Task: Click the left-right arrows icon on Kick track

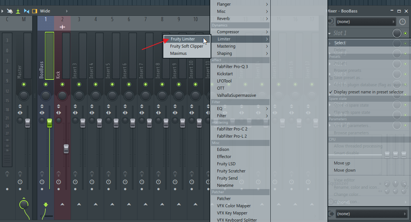Action: [x=59, y=113]
